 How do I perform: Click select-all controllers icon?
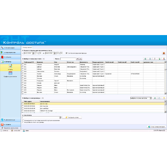click(x=155, y=98)
